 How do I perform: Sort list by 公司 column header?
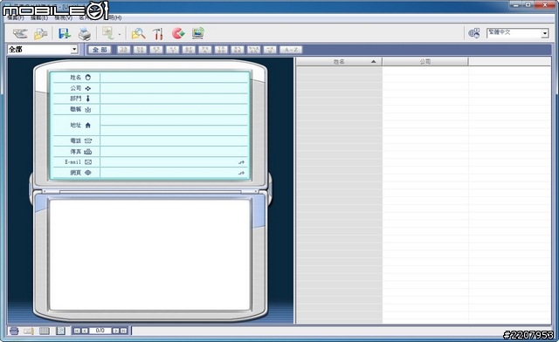pos(425,62)
